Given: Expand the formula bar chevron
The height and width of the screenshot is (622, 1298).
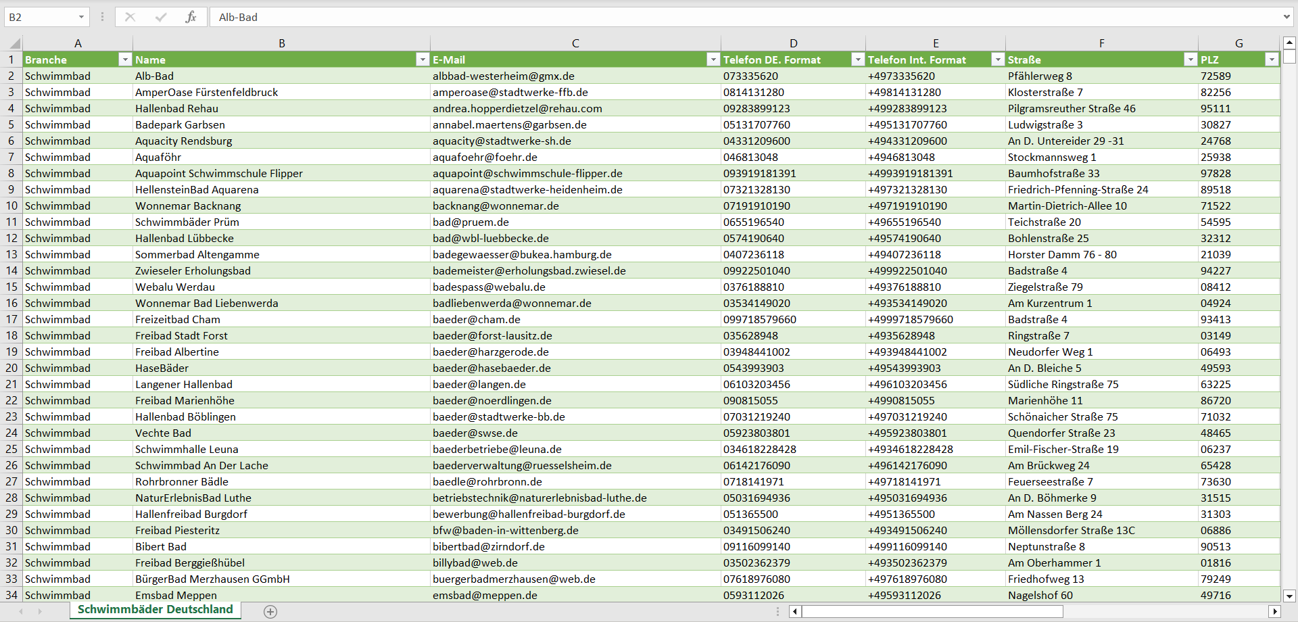Looking at the screenshot, I should point(1286,17).
